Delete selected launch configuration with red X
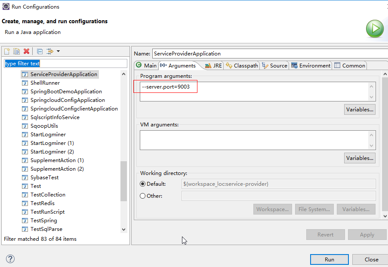Screen dimensions: 388x267 (x=27, y=51)
